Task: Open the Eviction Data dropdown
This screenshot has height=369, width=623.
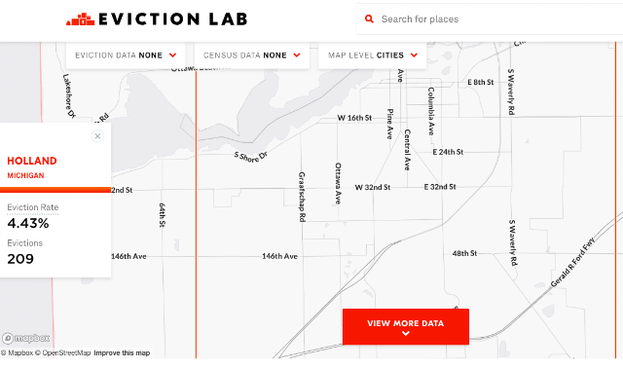Action: 126,55
